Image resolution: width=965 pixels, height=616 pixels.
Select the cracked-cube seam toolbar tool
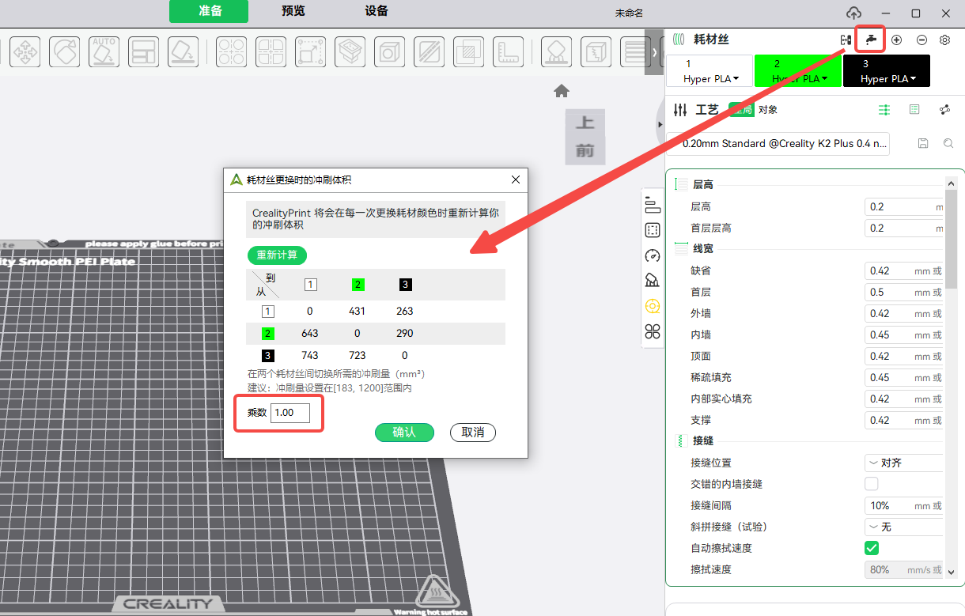[x=596, y=52]
